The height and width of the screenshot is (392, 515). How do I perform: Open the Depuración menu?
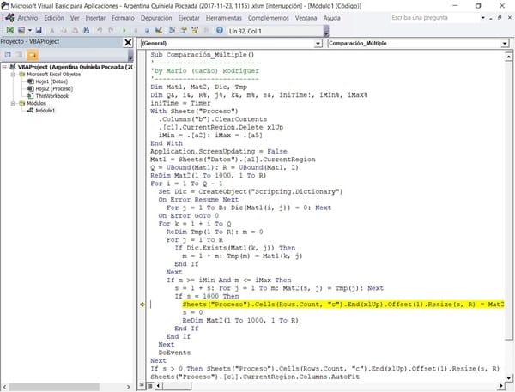click(x=158, y=16)
